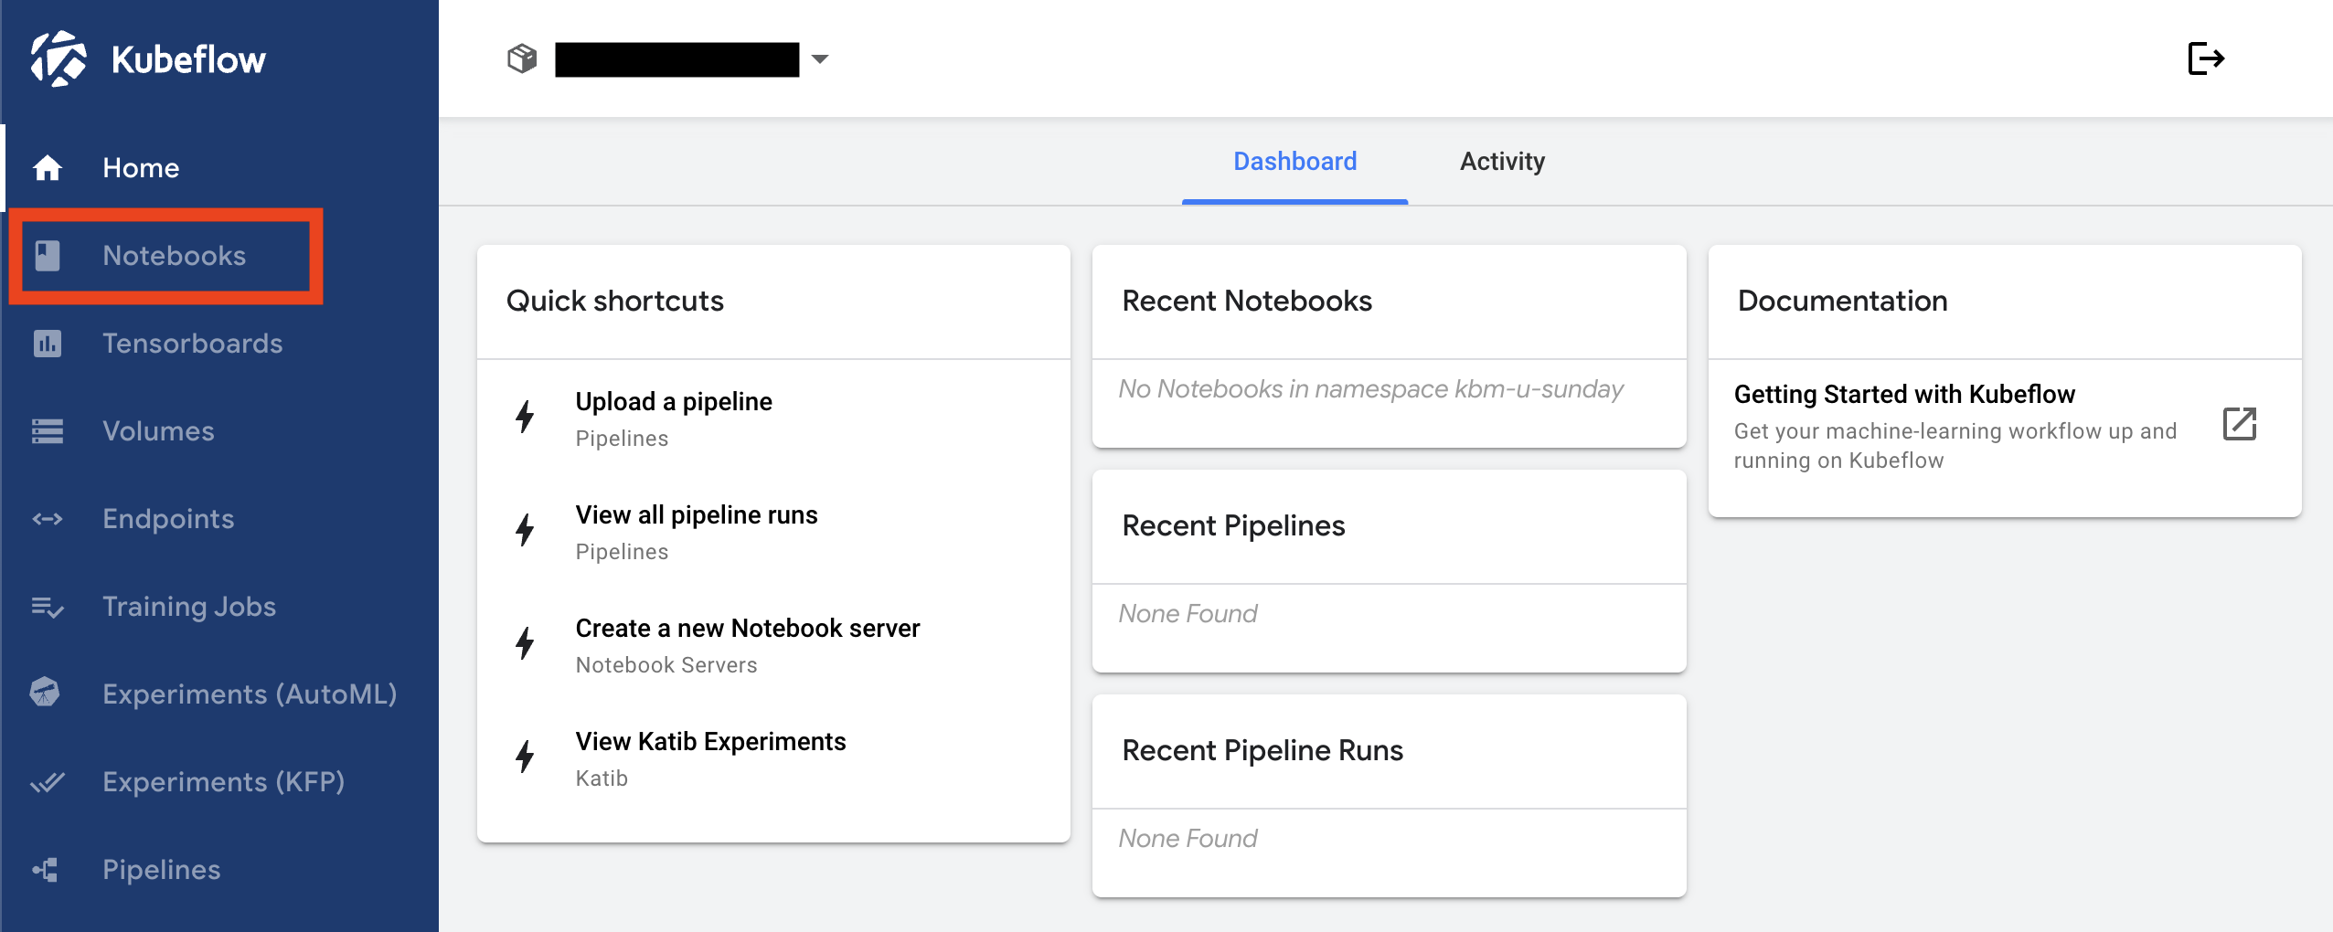The height and width of the screenshot is (932, 2333).
Task: Click the lightning icon beside View all pipeline runs
Action: (x=525, y=530)
